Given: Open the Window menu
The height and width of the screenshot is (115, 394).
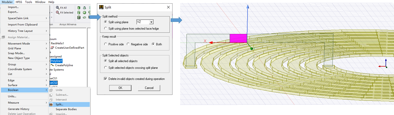Looking at the screenshot, I should point(40,2).
